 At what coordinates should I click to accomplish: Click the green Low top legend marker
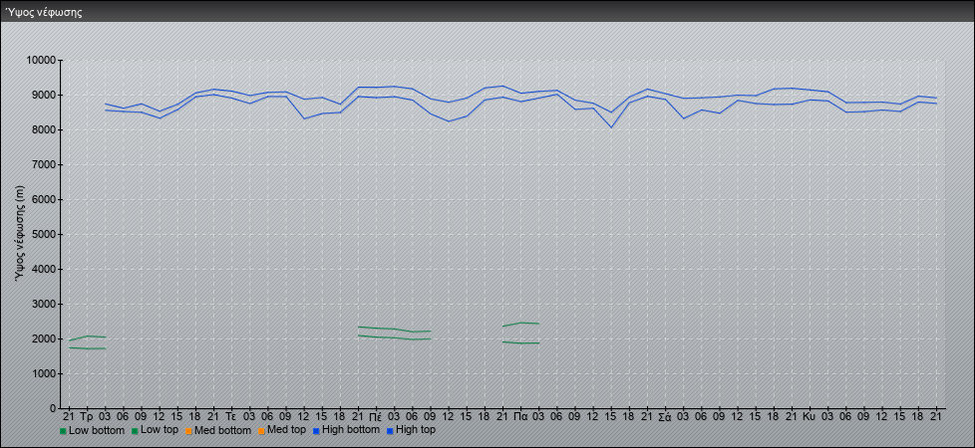[135, 431]
